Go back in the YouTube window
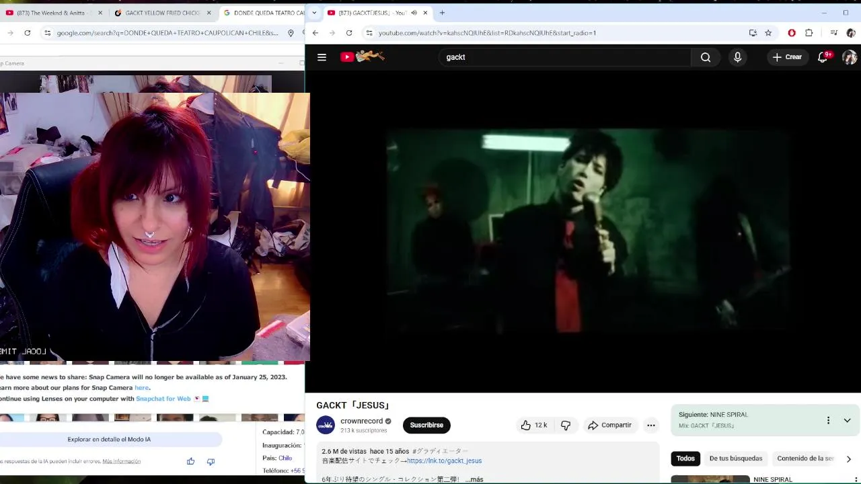The image size is (861, 484). coord(315,33)
